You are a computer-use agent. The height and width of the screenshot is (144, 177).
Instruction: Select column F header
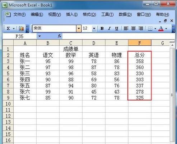click(140, 43)
